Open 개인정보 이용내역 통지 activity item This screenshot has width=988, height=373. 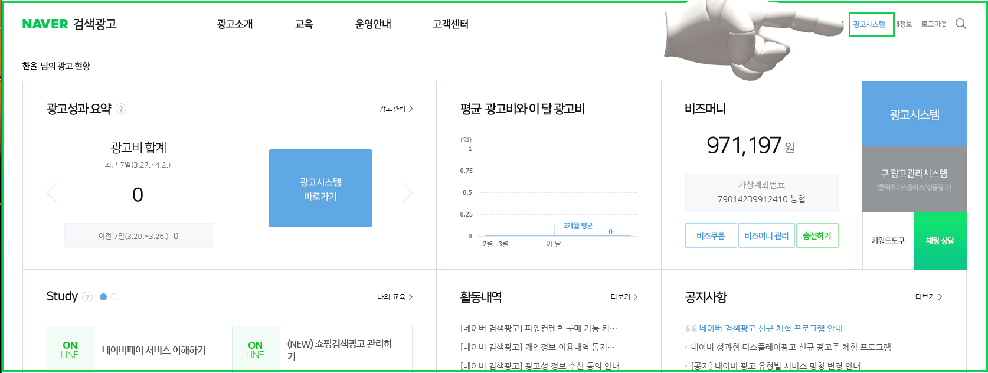[x=538, y=347]
